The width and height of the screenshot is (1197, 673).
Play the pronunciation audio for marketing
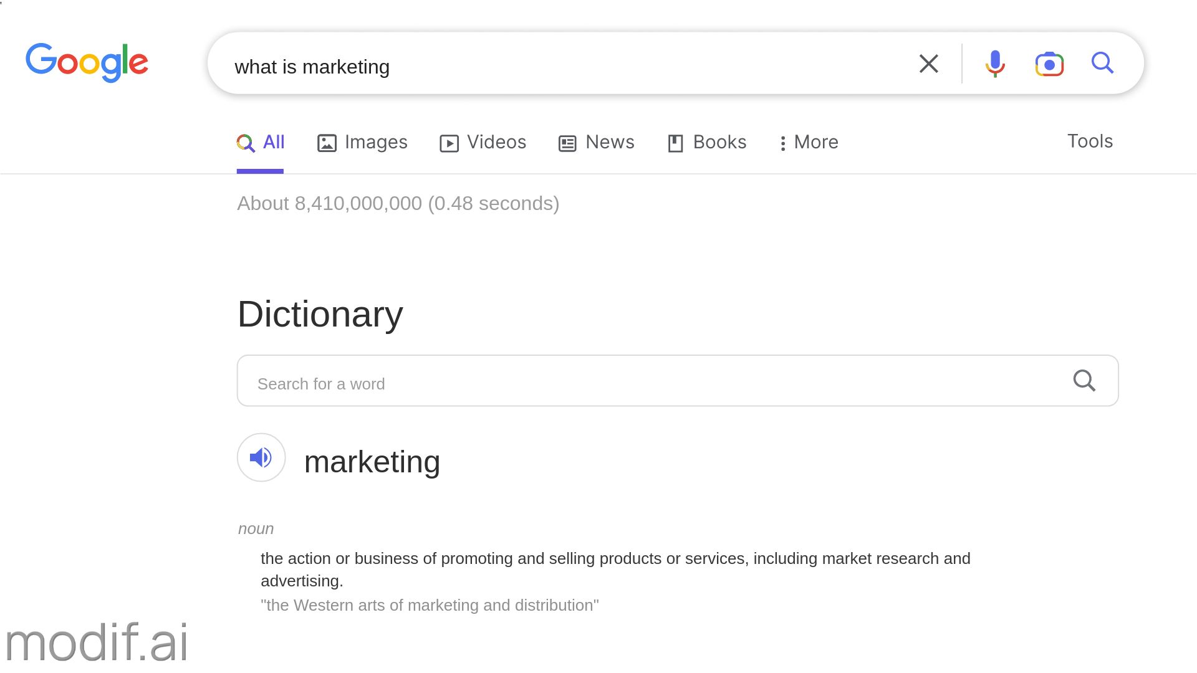coord(261,457)
